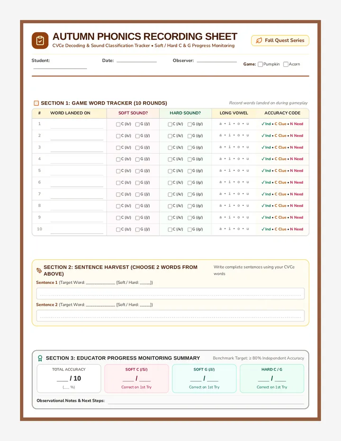The width and height of the screenshot is (341, 441).
Task: Tick hard C (/k/) checkbox in row 8
Action: click(x=170, y=206)
